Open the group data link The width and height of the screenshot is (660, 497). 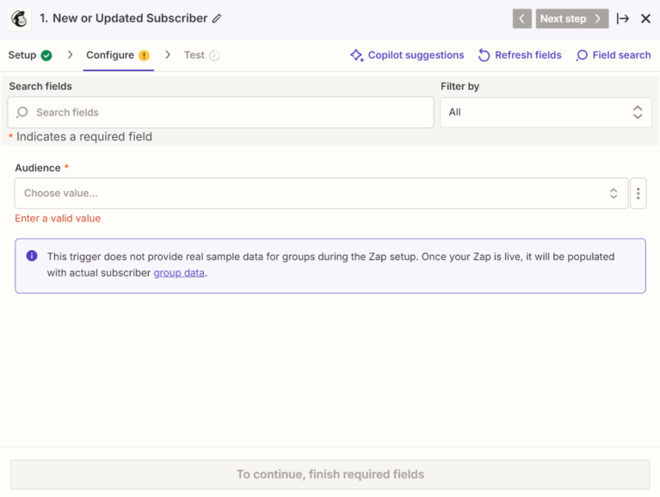point(179,273)
